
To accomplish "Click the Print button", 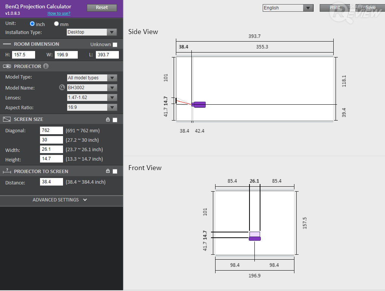I will (x=334, y=8).
